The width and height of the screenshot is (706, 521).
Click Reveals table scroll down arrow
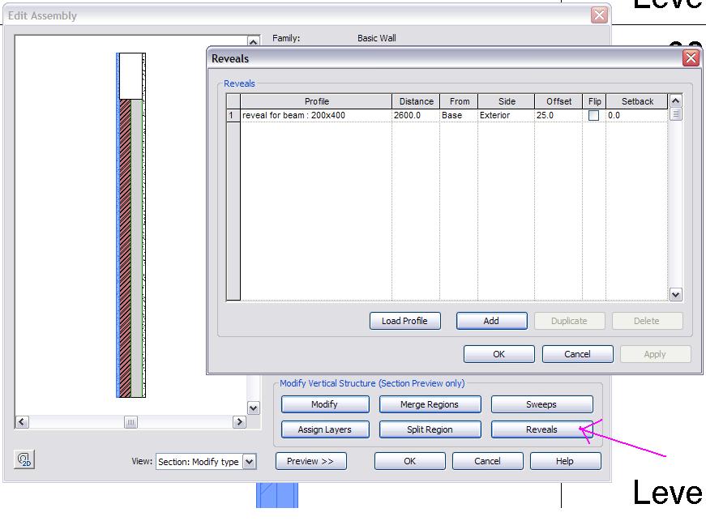tap(676, 295)
